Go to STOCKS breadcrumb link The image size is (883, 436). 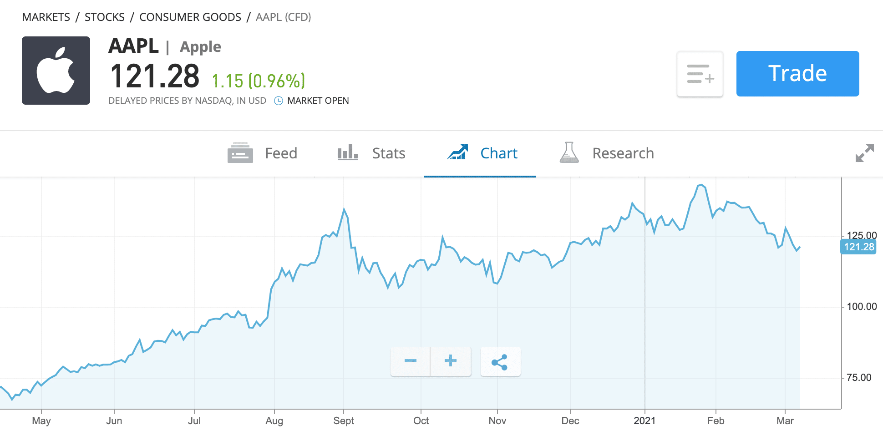pos(105,17)
